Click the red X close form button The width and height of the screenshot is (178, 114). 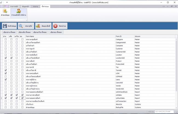[x=60, y=26]
